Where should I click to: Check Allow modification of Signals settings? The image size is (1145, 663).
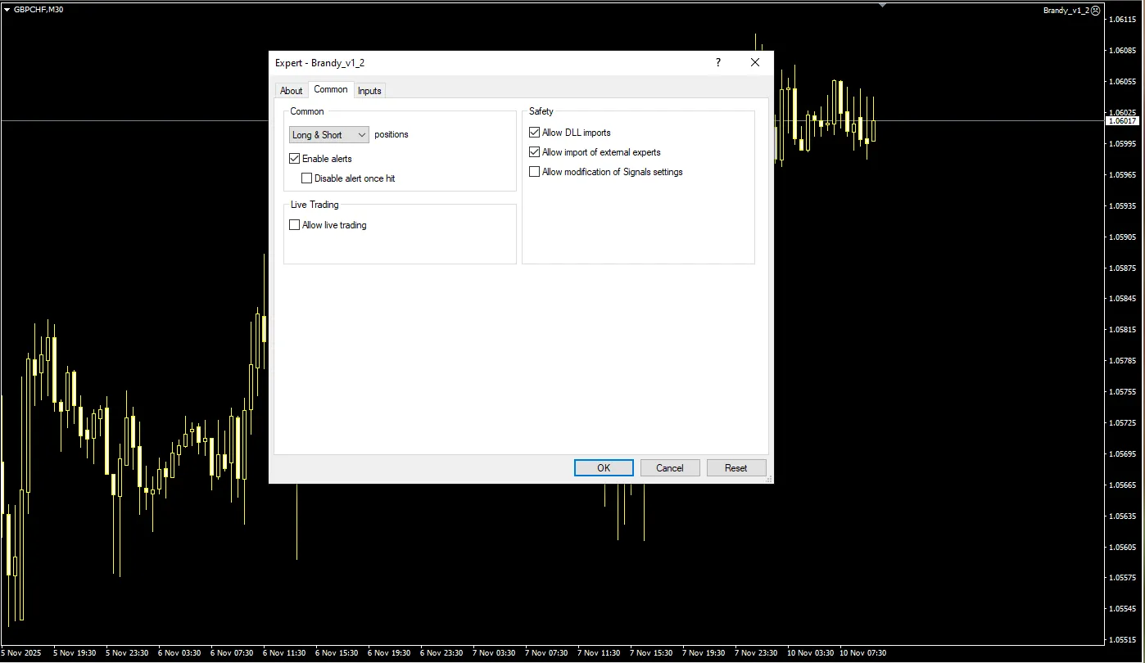(x=535, y=172)
